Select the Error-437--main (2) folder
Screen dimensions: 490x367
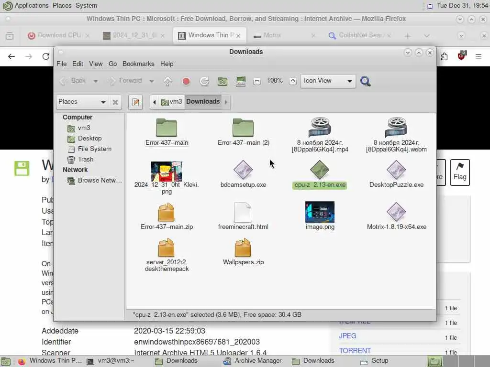[244, 132]
